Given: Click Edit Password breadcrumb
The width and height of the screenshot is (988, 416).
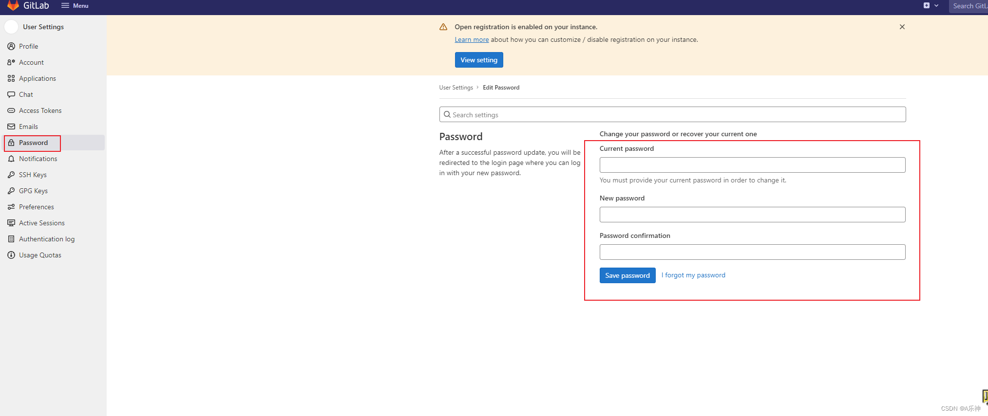Looking at the screenshot, I should (501, 88).
